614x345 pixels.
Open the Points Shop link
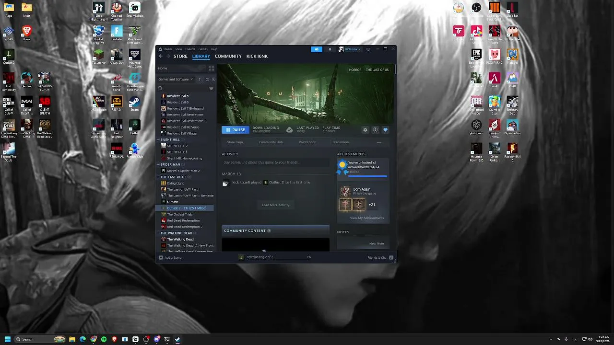click(x=307, y=142)
